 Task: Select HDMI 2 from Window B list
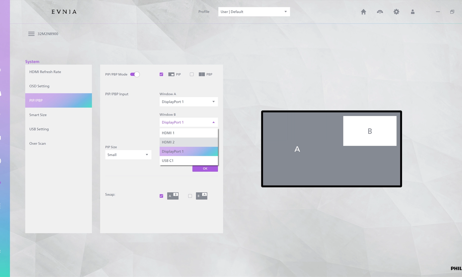point(189,142)
